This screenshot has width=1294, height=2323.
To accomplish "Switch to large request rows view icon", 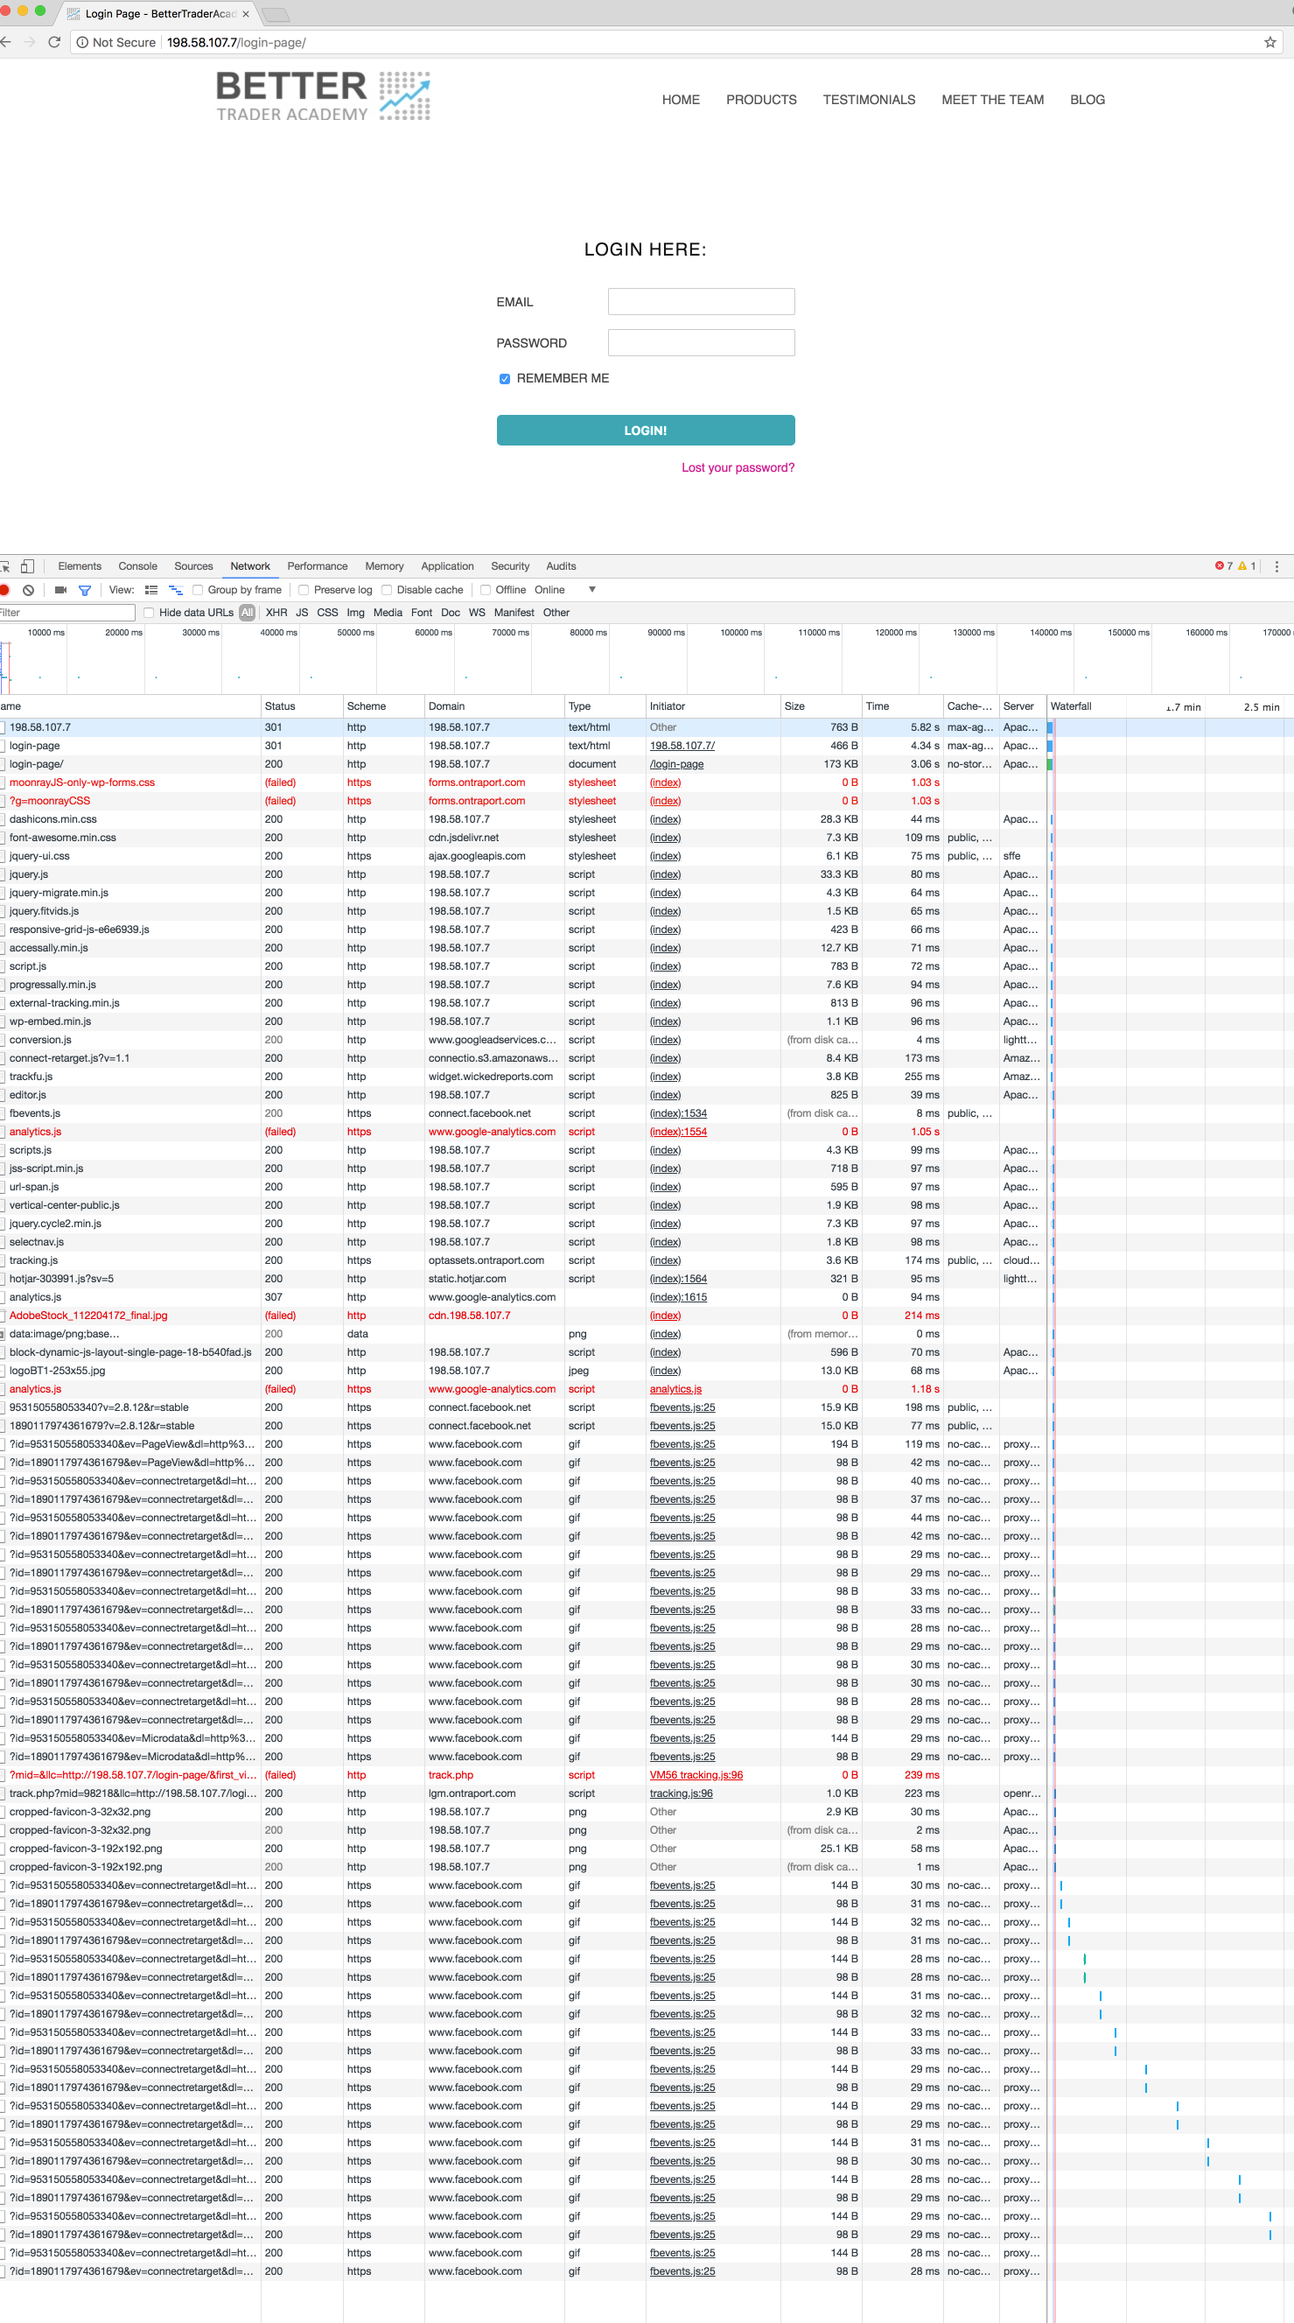I will (151, 590).
